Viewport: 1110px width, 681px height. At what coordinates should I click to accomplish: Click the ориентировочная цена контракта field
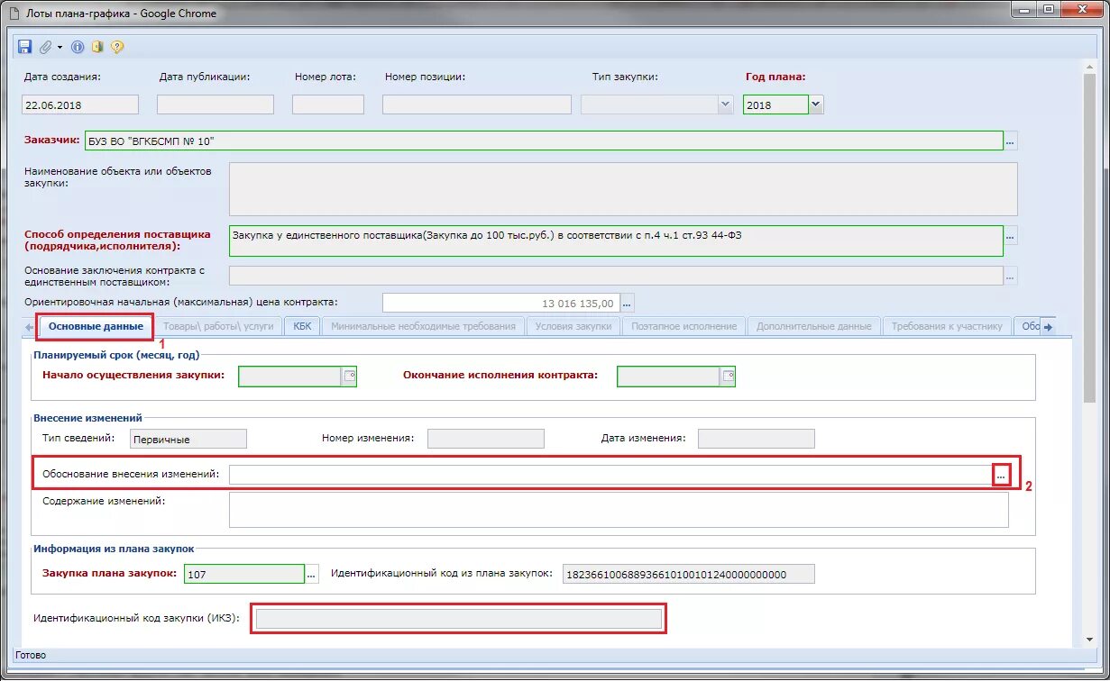pos(501,304)
